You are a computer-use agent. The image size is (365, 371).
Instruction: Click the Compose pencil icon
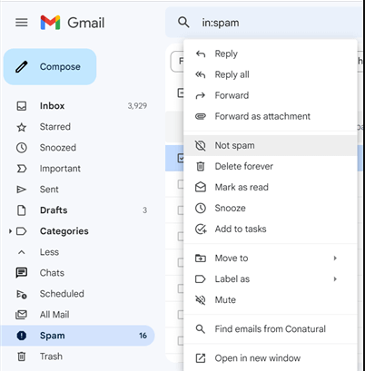click(x=22, y=67)
